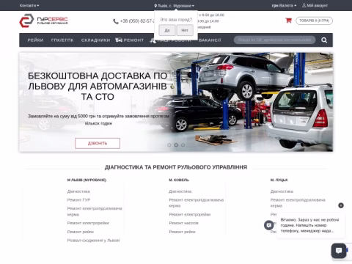The height and width of the screenshot is (264, 352).
Task: Open Розвал-сходження у Львові link
Action: 93,241
